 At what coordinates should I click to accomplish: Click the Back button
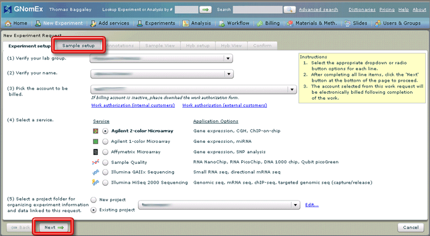tap(20, 228)
